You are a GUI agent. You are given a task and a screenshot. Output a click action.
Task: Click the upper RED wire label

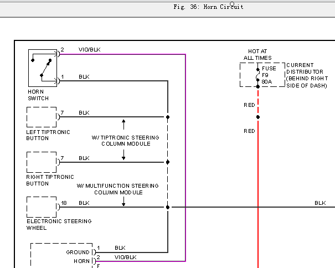[x=249, y=105]
